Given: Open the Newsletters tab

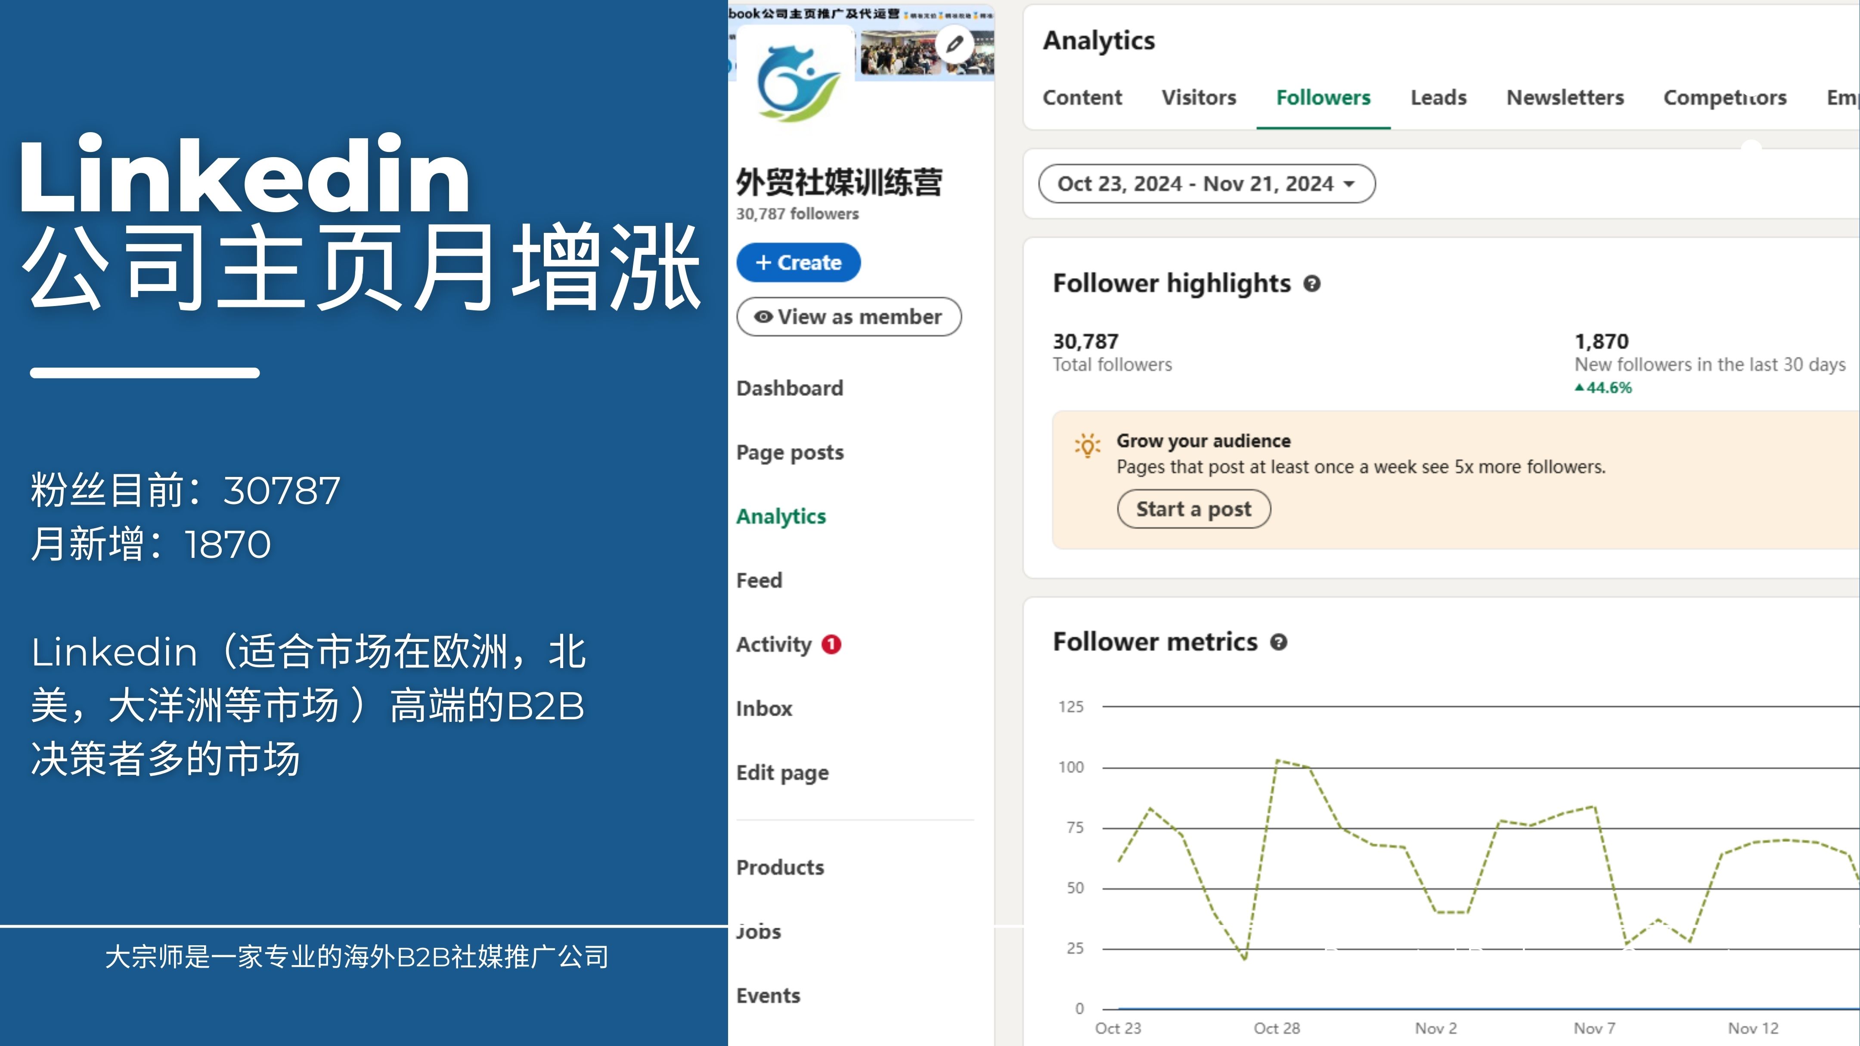Looking at the screenshot, I should pyautogui.click(x=1565, y=97).
